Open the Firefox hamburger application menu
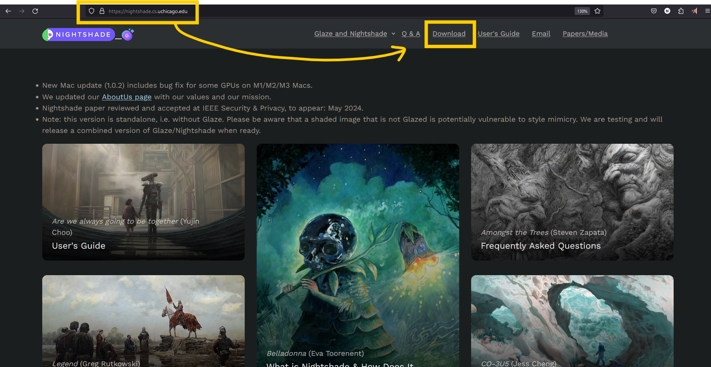Image resolution: width=711 pixels, height=367 pixels. (x=707, y=11)
